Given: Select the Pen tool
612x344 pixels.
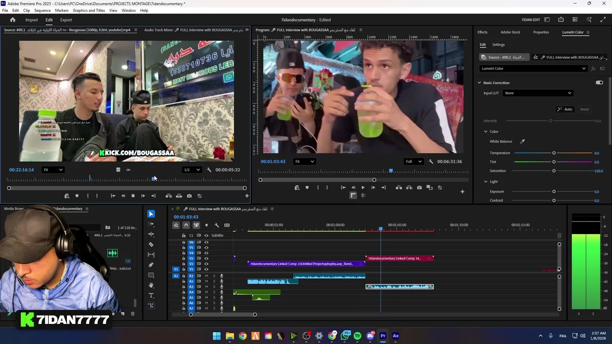Looking at the screenshot, I should tap(151, 265).
